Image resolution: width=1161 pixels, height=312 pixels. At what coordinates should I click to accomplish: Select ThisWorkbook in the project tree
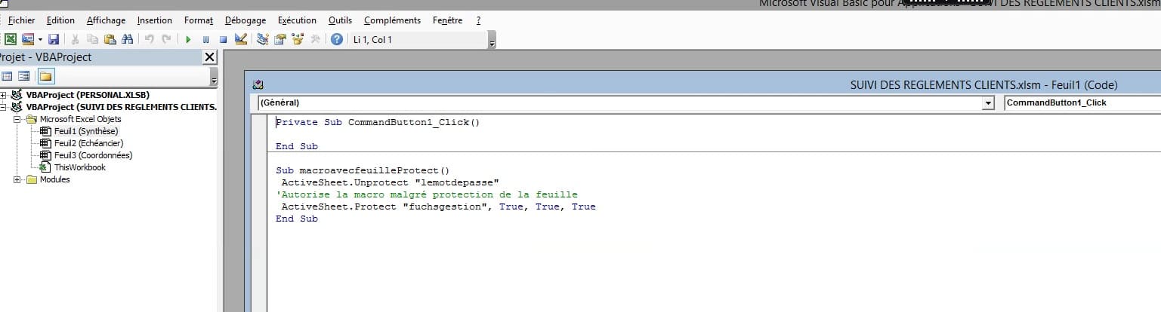coord(79,167)
